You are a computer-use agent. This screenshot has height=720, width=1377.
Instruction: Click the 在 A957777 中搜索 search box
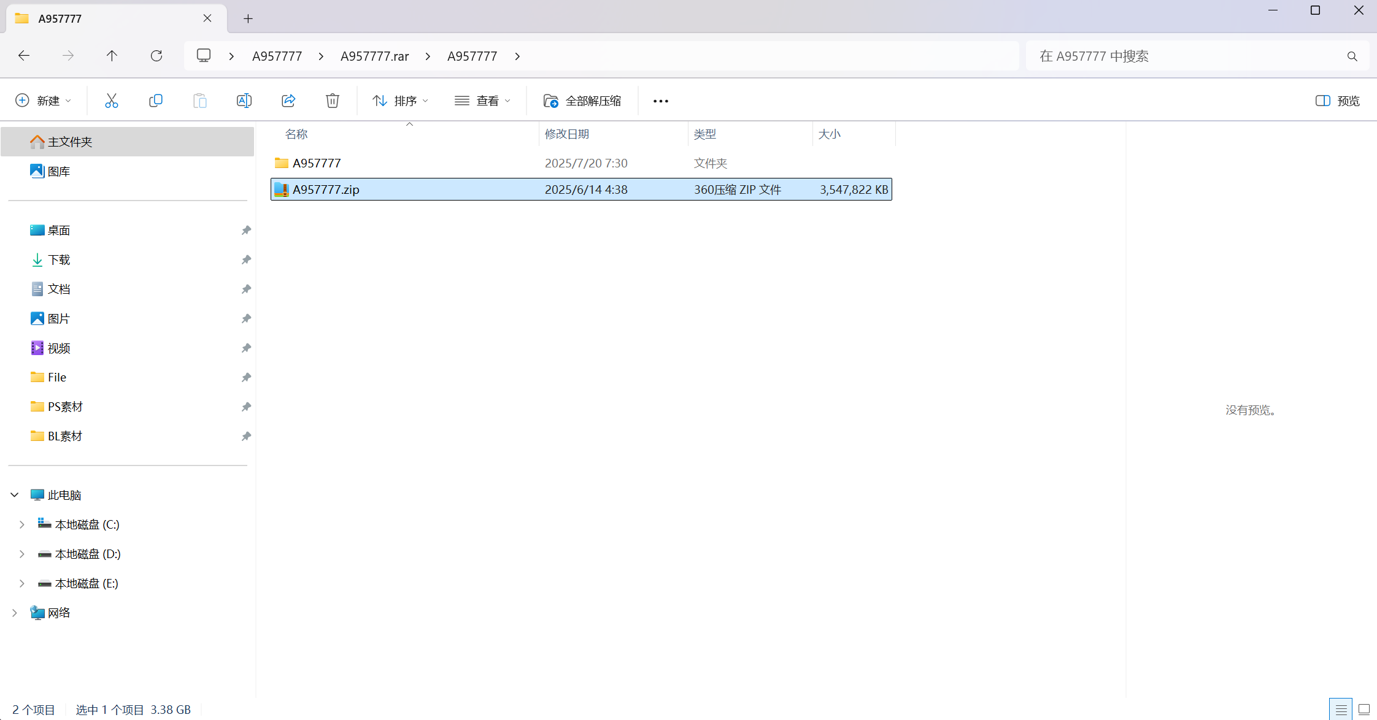click(x=1184, y=56)
